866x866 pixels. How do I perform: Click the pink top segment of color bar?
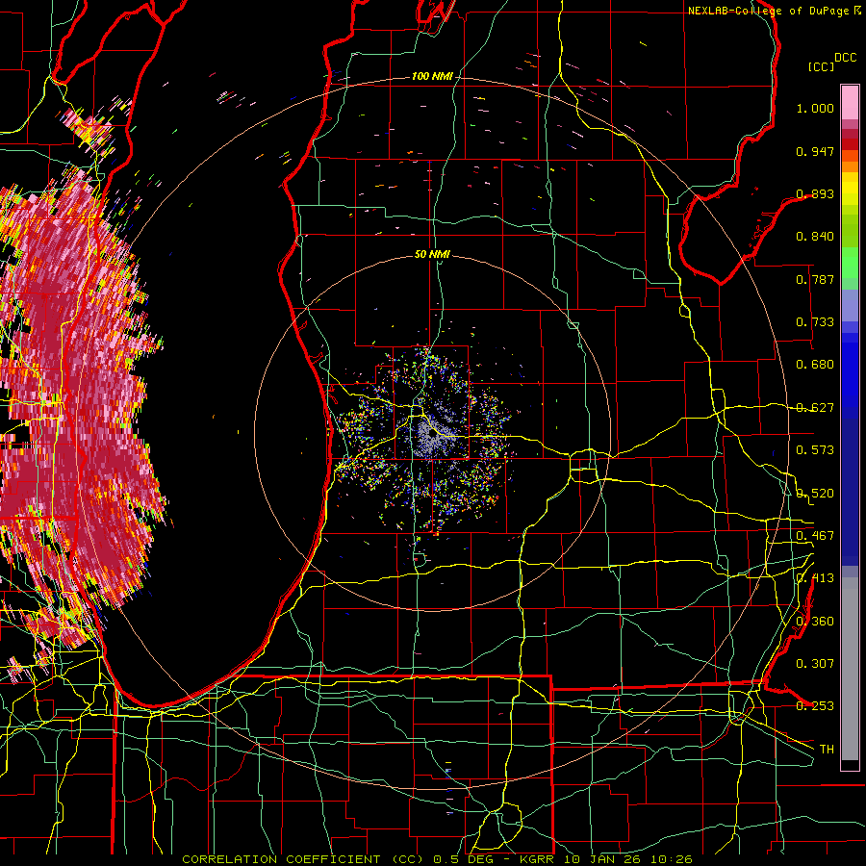850,102
